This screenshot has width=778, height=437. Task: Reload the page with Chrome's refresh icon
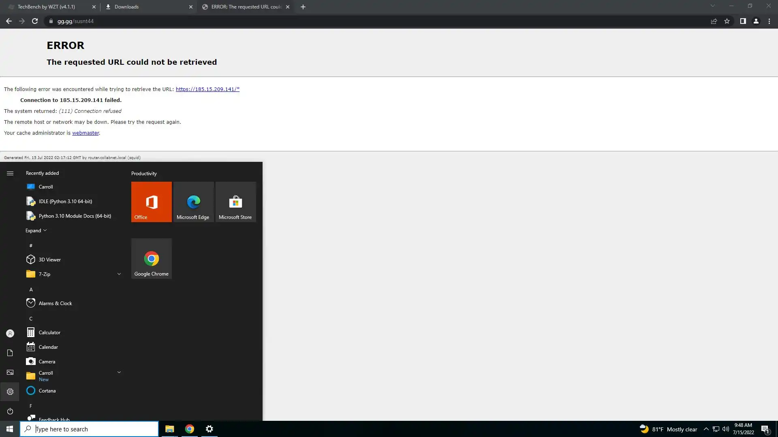[x=35, y=21]
